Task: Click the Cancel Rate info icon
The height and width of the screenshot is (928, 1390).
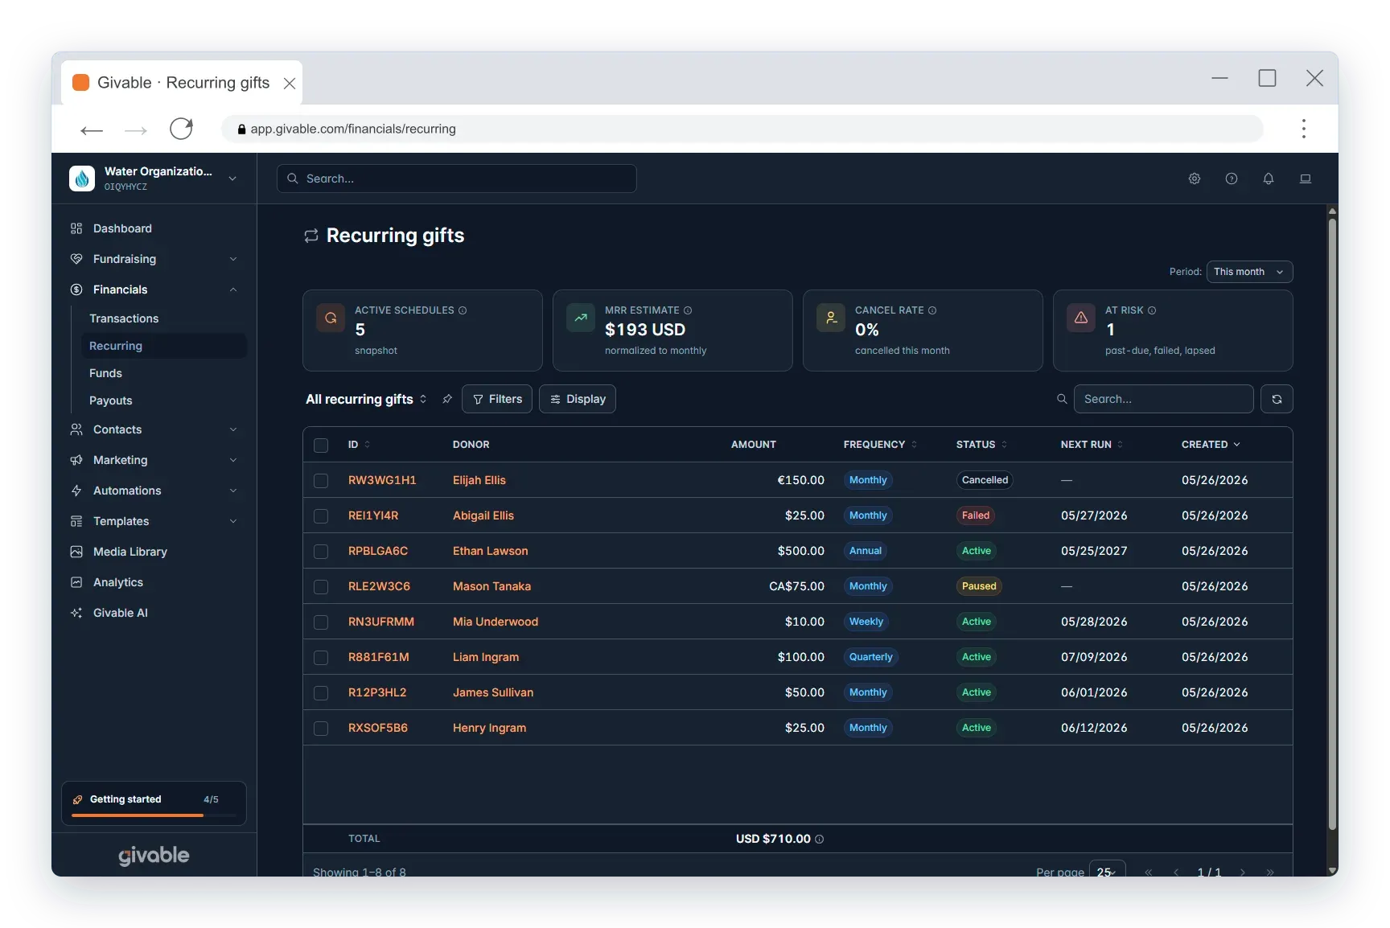Action: pyautogui.click(x=932, y=310)
